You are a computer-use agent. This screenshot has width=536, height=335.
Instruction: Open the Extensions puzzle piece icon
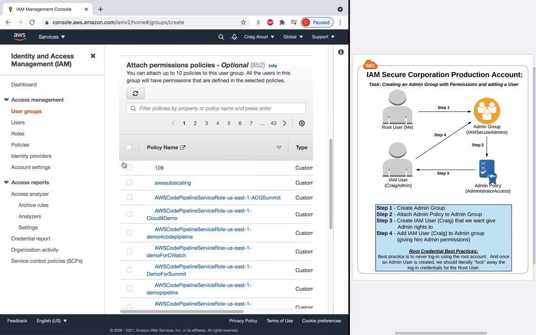click(282, 22)
